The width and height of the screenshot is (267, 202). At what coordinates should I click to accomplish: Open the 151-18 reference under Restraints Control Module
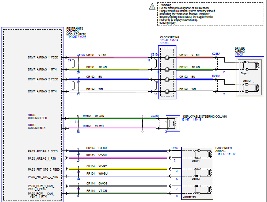73,37
